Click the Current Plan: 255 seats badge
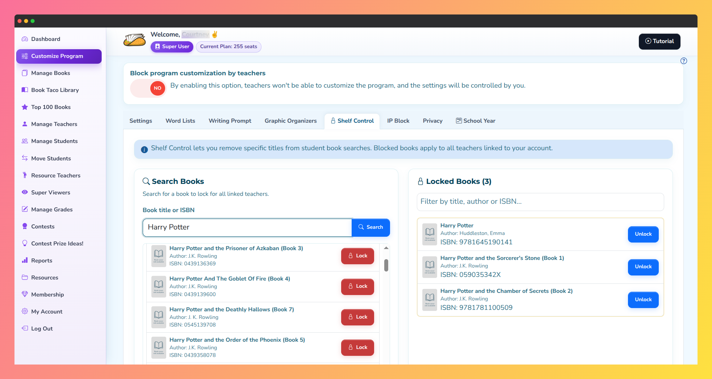 tap(229, 47)
